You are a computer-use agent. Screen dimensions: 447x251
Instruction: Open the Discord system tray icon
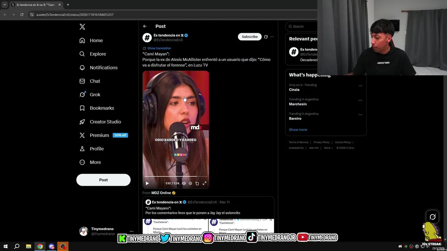pos(400,246)
